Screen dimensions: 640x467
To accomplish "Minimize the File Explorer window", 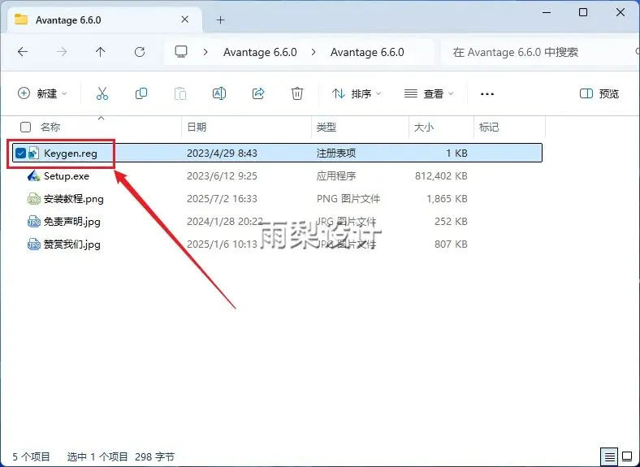I will click(546, 12).
